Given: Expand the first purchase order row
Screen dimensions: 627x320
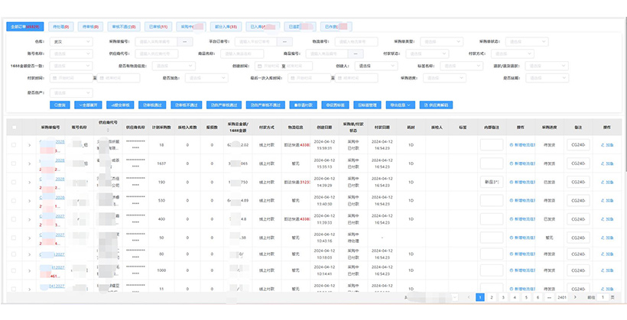Looking at the screenshot, I should point(29,144).
